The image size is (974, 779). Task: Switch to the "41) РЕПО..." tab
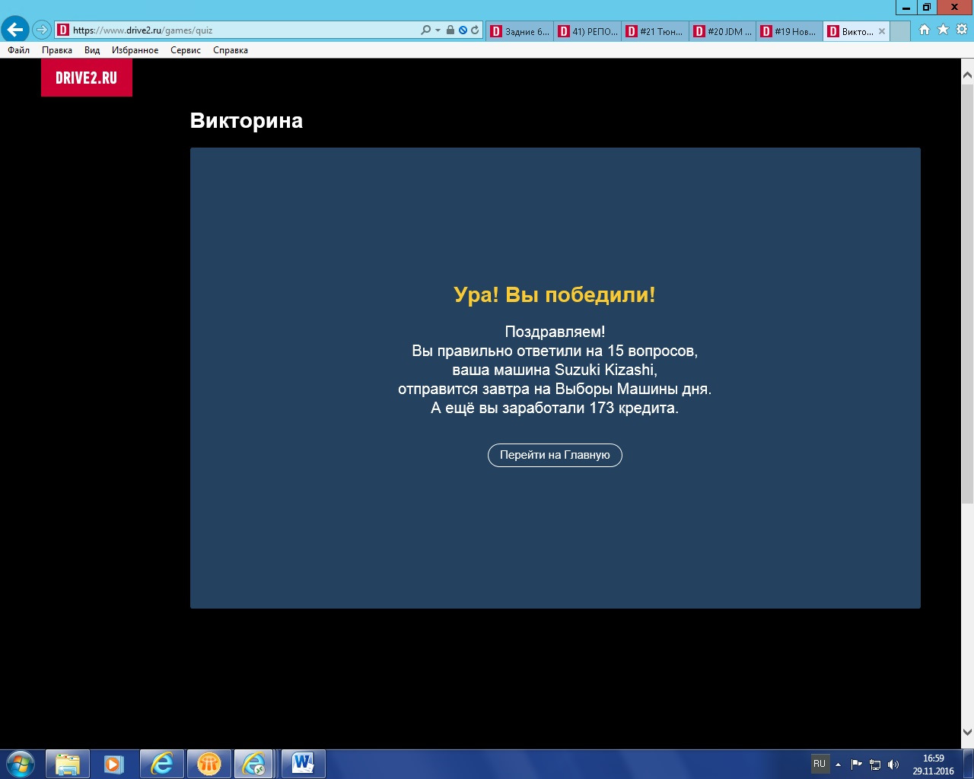[x=587, y=31]
